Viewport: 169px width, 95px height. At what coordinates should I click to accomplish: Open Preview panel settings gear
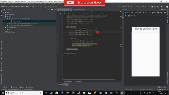click(x=162, y=9)
